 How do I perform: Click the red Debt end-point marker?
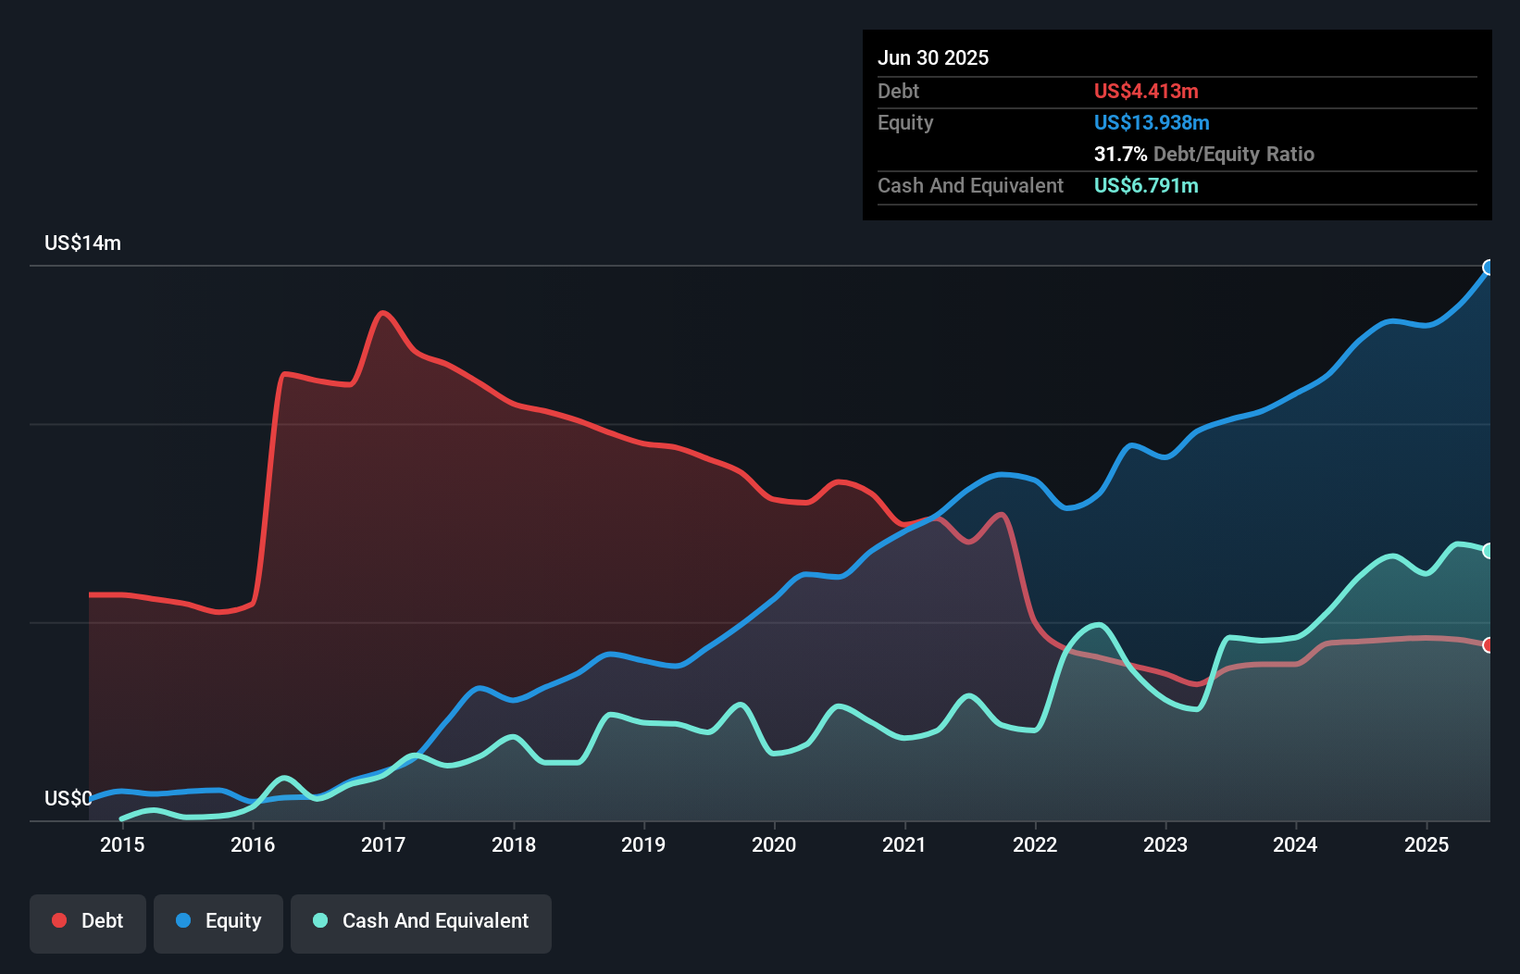coord(1489,645)
